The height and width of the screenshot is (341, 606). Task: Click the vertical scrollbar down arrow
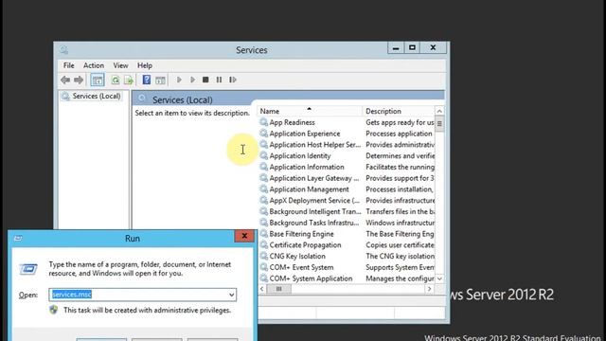(439, 278)
